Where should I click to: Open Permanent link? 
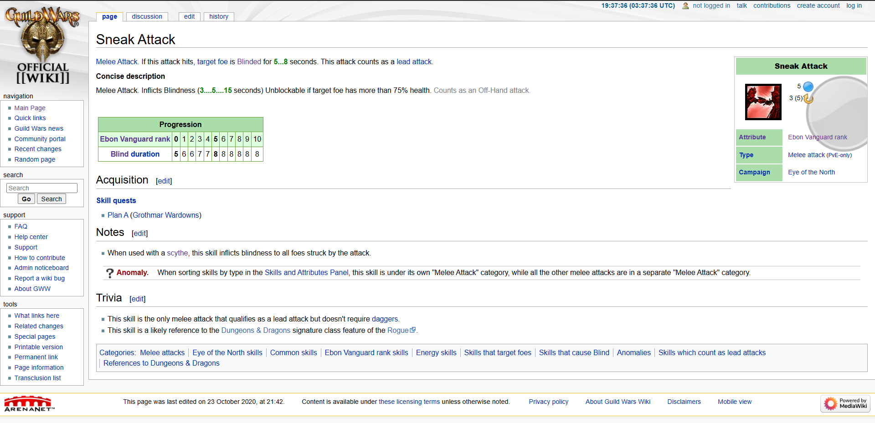tap(36, 357)
